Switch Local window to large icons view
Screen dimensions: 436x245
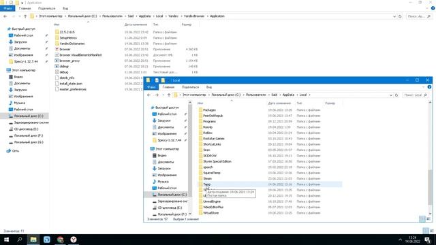[x=429, y=219]
